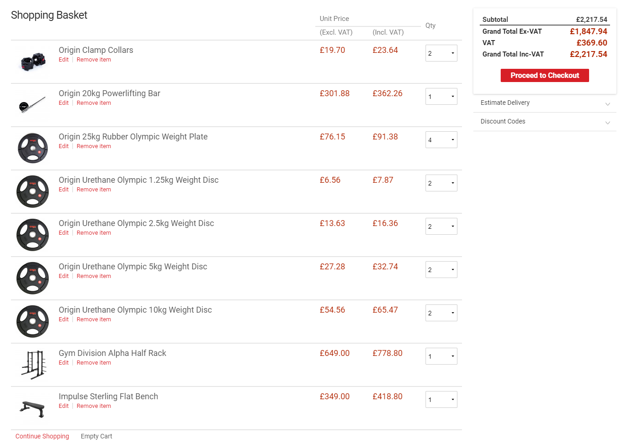Viewport: 631px width, 448px height.
Task: Click the Proceed to Checkout button
Action: tap(545, 76)
